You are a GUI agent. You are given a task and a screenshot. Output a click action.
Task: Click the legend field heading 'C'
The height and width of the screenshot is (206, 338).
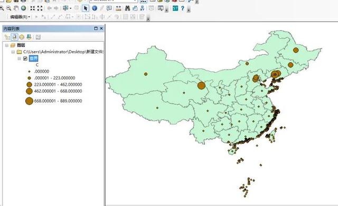click(x=37, y=65)
